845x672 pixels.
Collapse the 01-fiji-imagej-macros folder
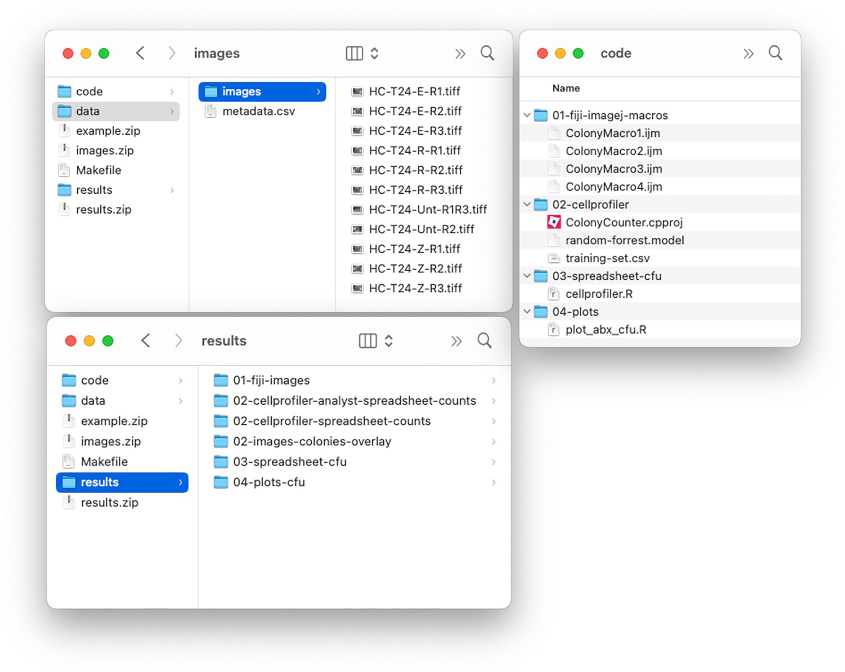(527, 115)
